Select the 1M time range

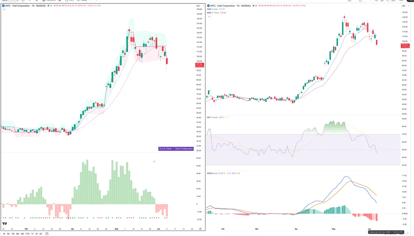click(x=13, y=234)
